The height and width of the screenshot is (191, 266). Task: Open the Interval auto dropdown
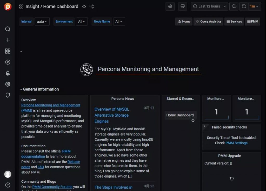coord(42,22)
